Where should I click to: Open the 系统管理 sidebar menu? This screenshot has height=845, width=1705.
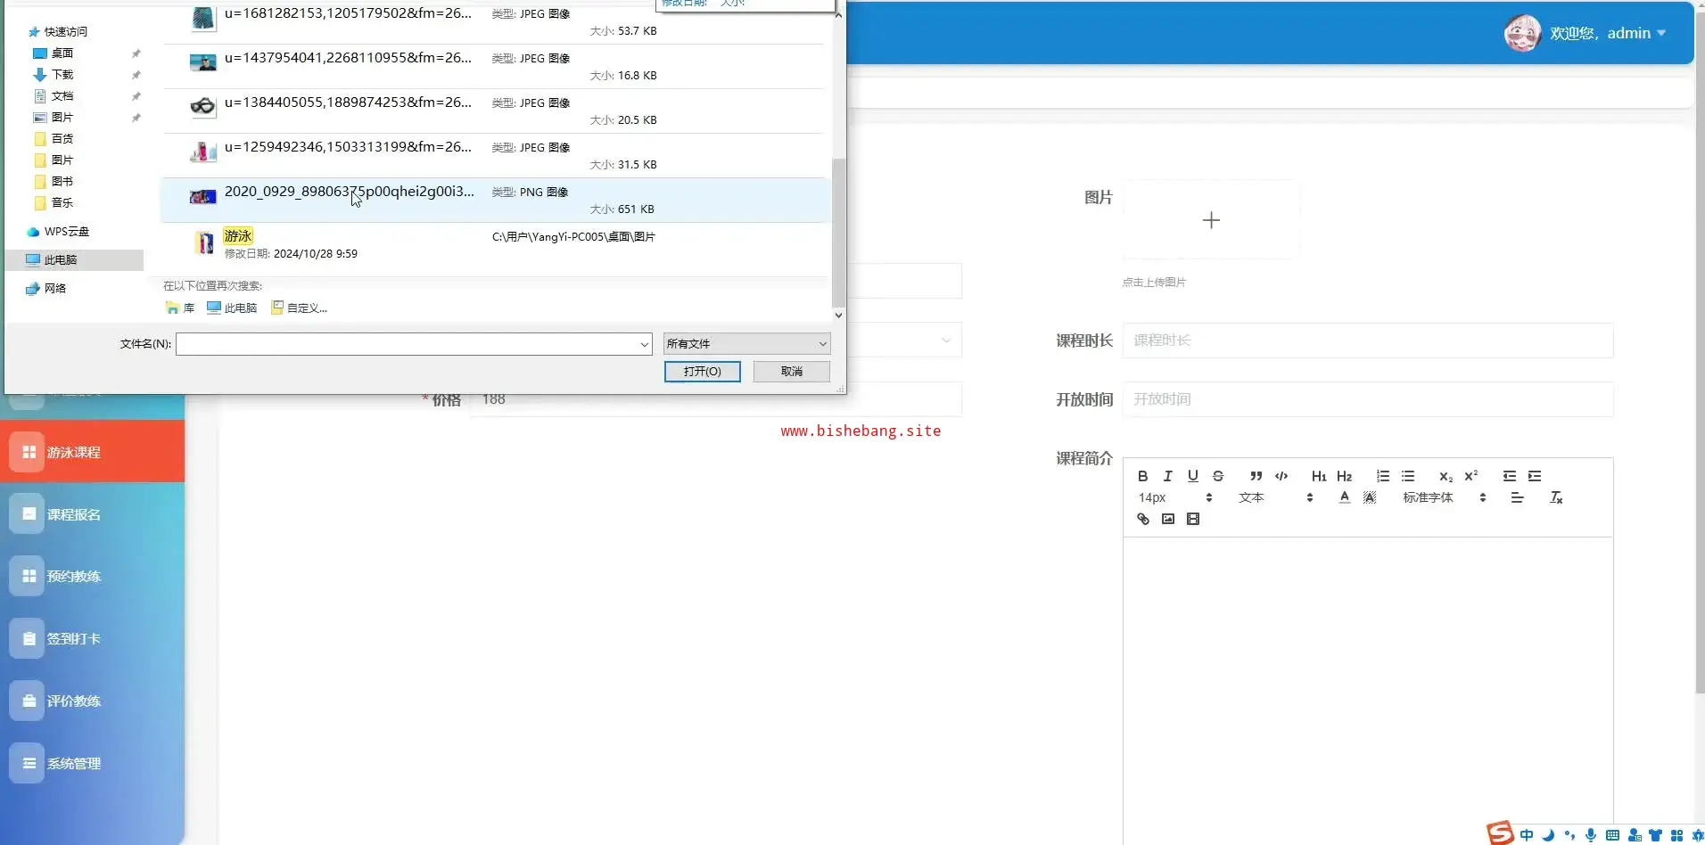click(93, 763)
